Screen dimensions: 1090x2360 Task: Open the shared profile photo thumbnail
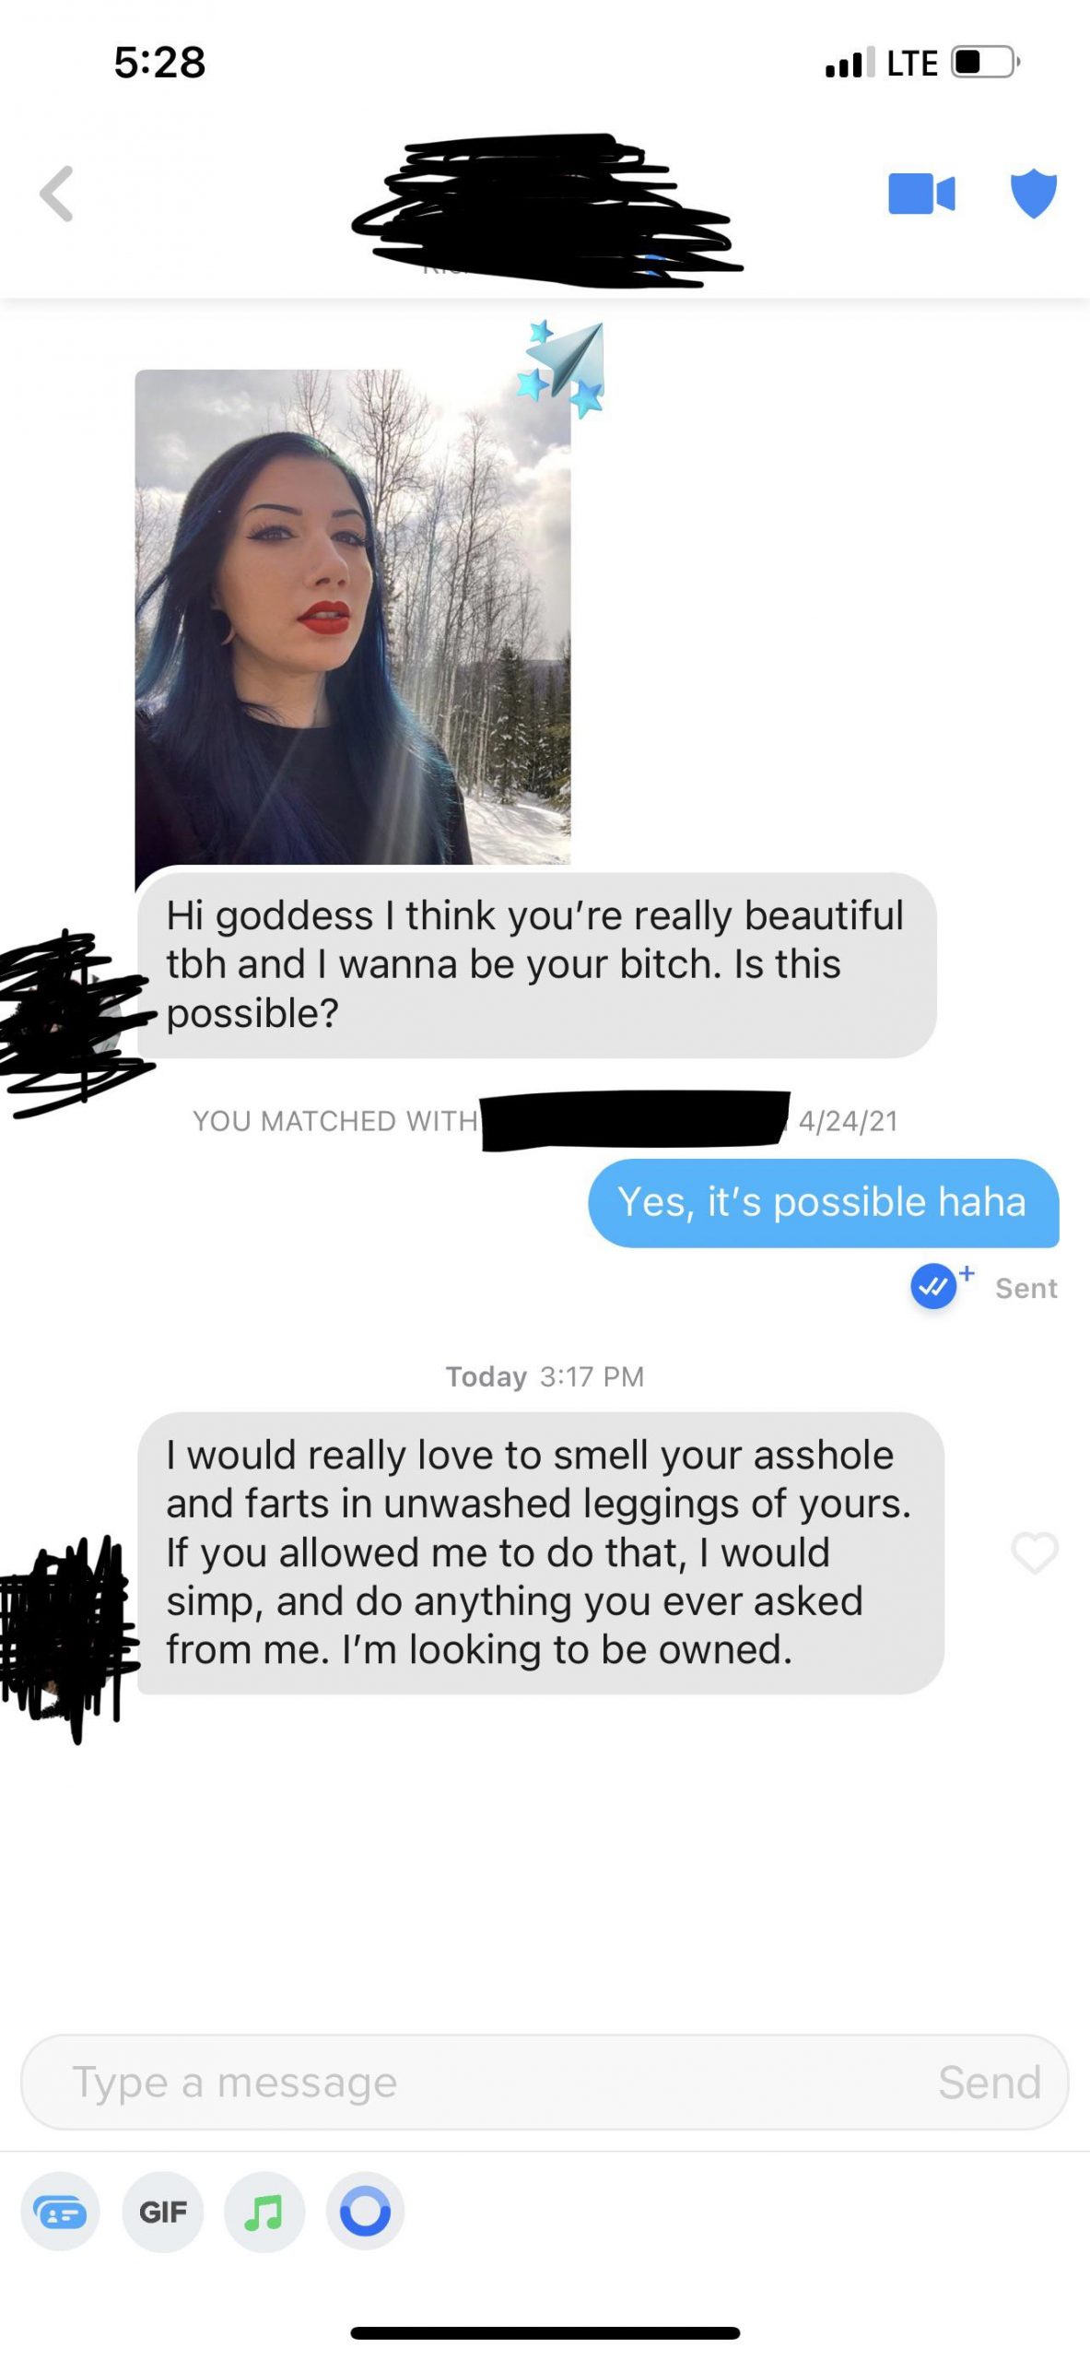pyautogui.click(x=353, y=617)
